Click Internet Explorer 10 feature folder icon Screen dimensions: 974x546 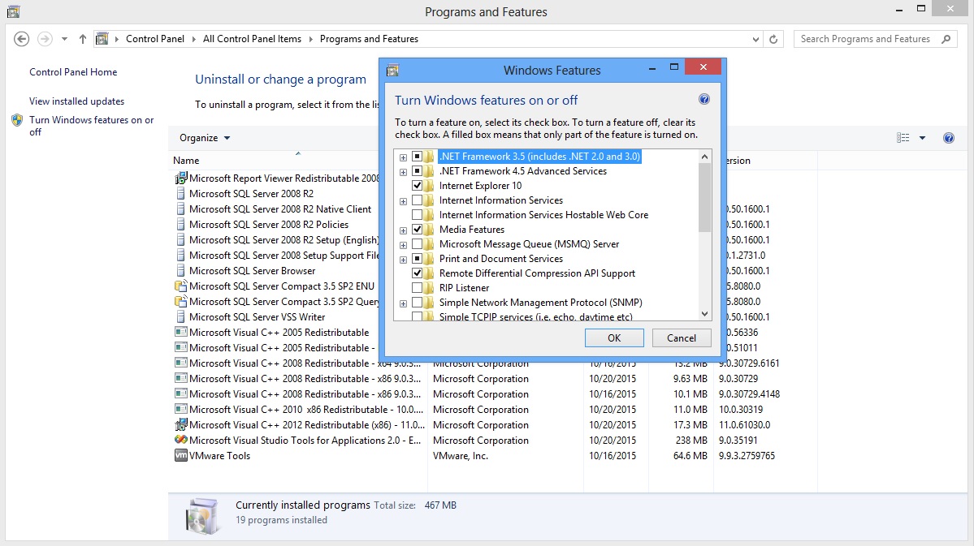pos(429,186)
